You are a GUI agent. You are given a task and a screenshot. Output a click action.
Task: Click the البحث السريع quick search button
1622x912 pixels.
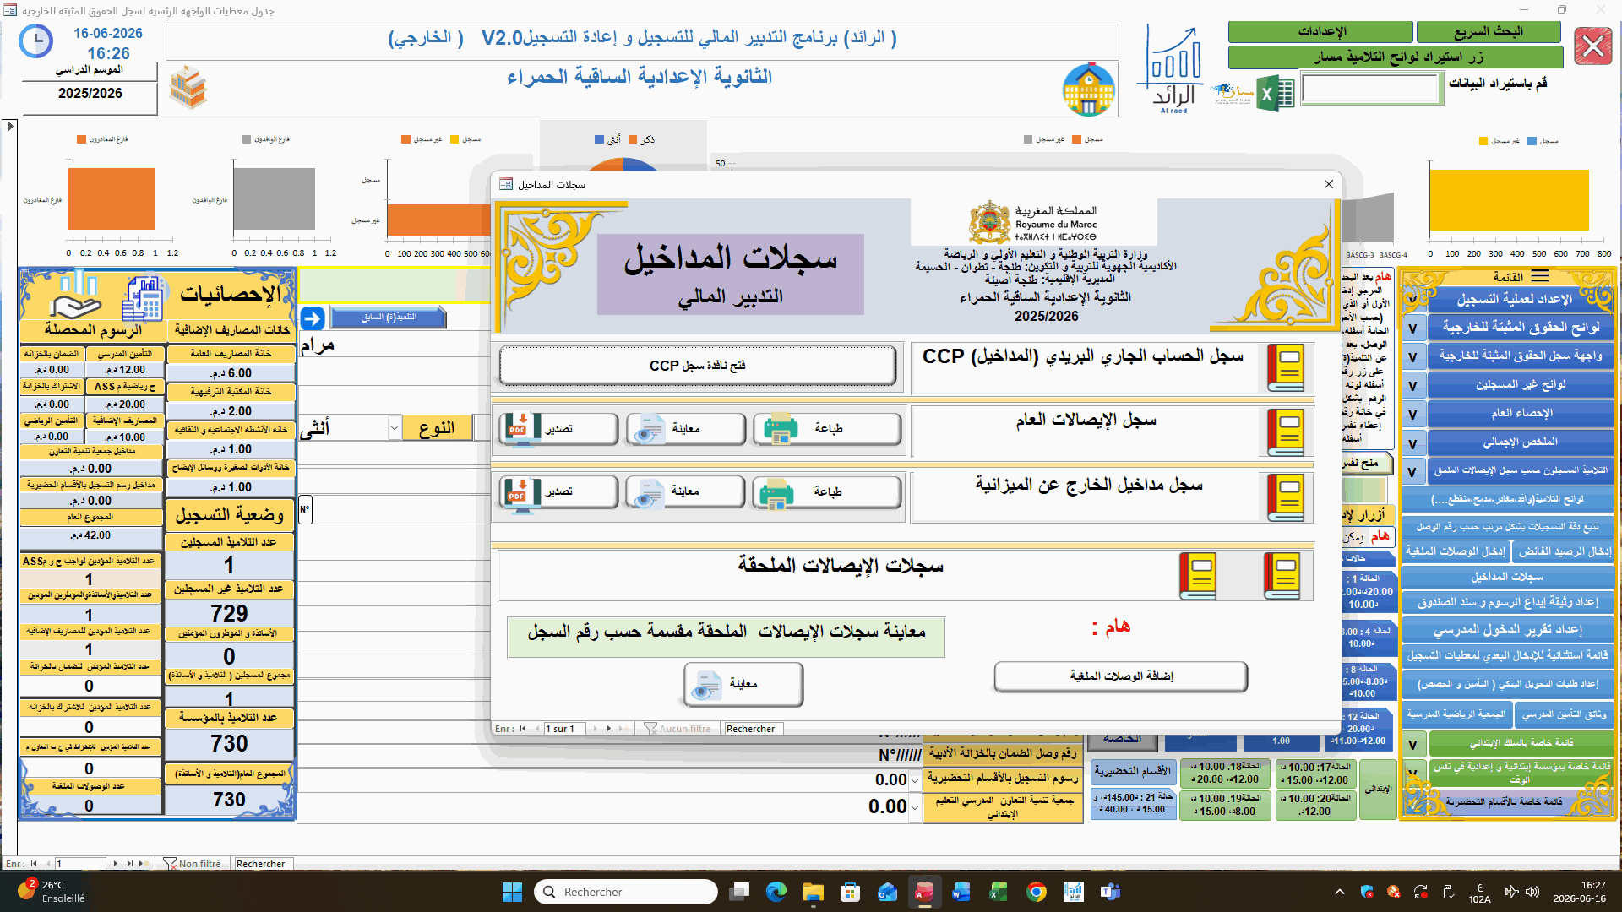click(x=1489, y=32)
